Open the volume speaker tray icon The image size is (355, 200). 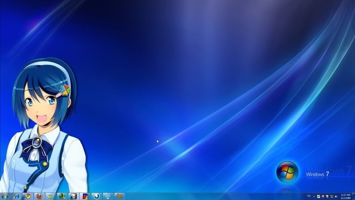point(336,196)
